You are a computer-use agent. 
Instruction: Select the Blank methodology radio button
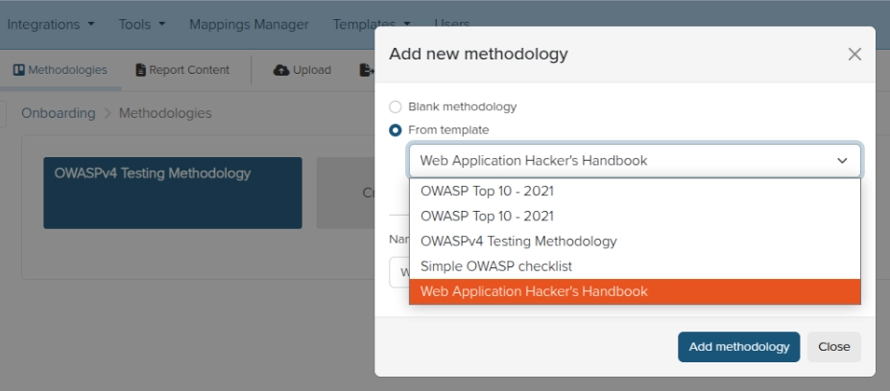click(395, 106)
